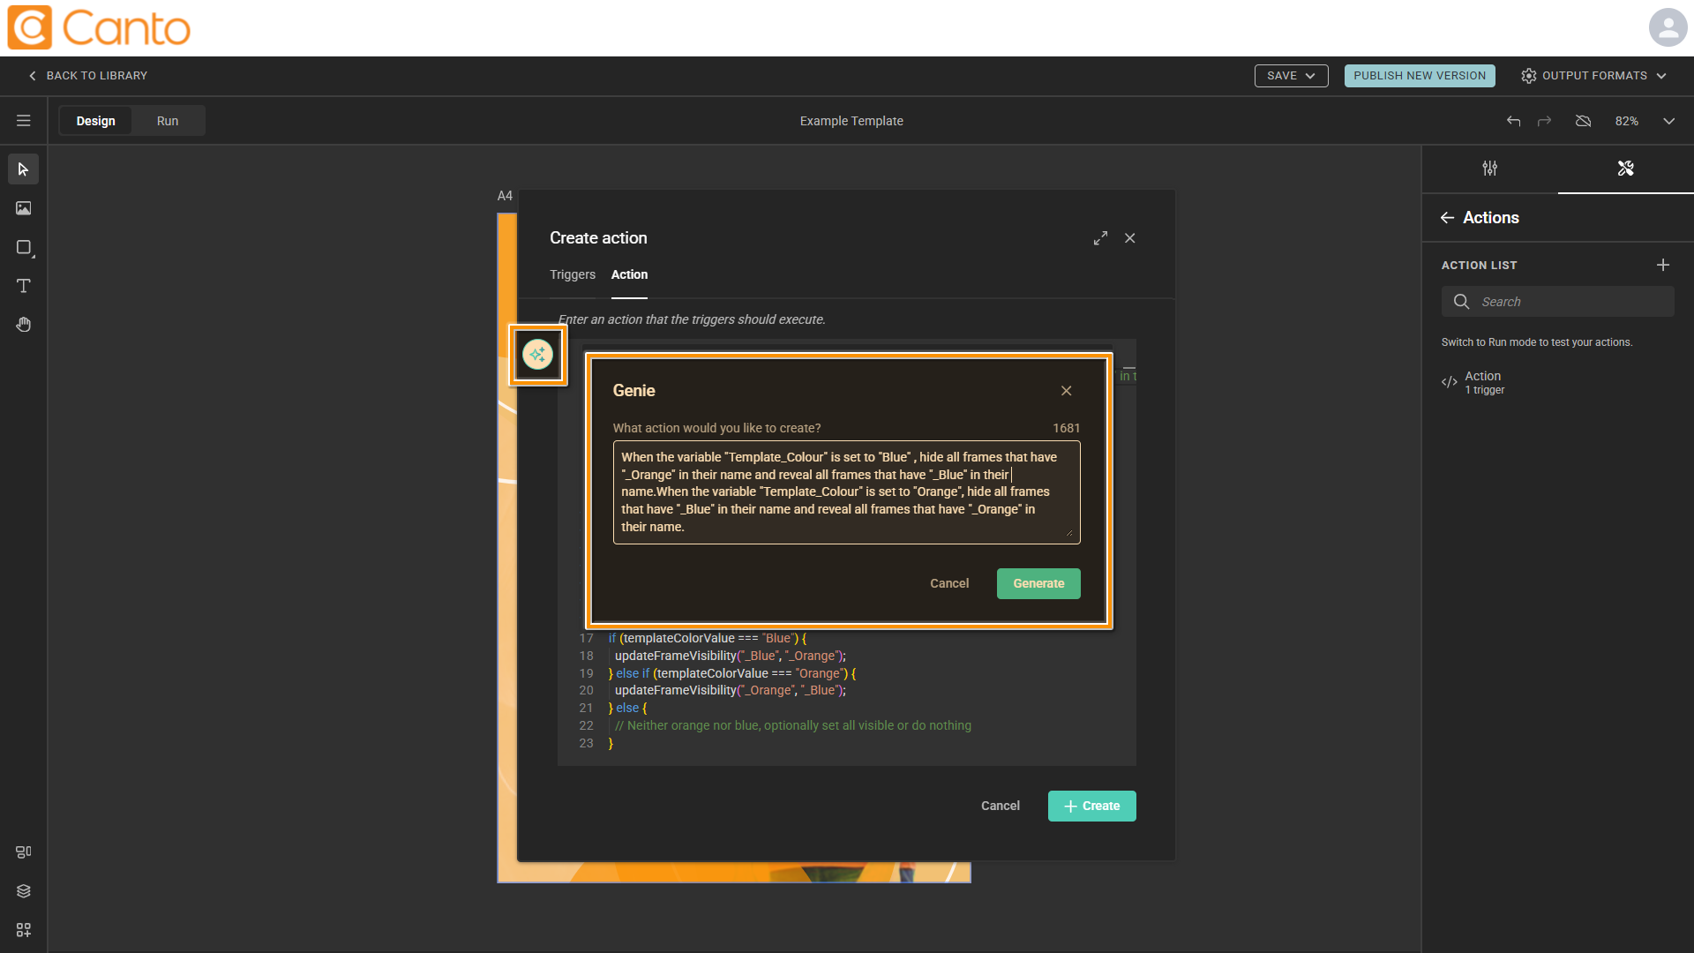The image size is (1694, 953).
Task: Add a new action with plus icon
Action: tap(1663, 265)
